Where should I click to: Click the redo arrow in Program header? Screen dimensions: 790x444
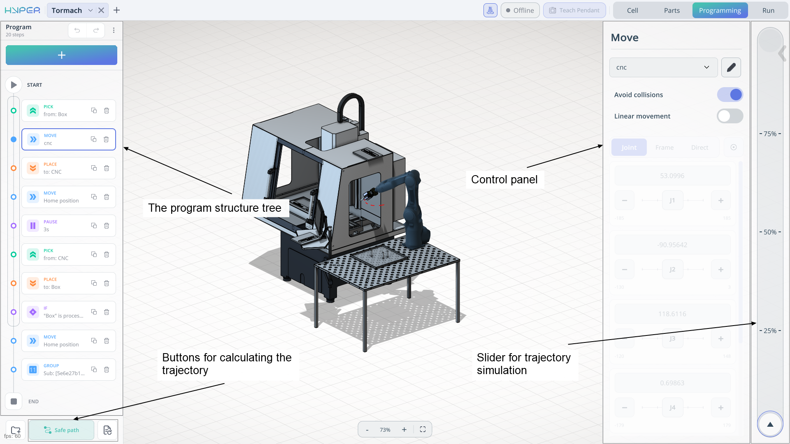(x=96, y=30)
